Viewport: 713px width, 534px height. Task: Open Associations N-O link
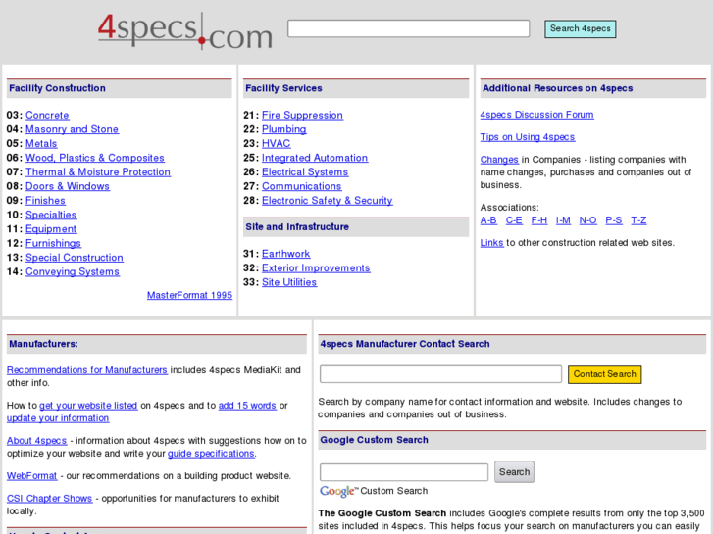tap(587, 220)
